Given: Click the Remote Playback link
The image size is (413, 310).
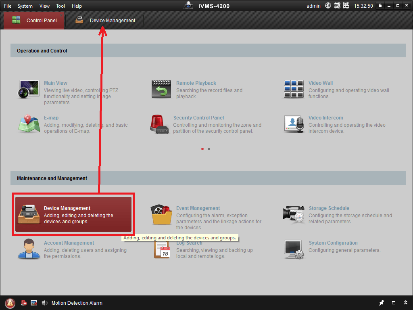Looking at the screenshot, I should [196, 83].
